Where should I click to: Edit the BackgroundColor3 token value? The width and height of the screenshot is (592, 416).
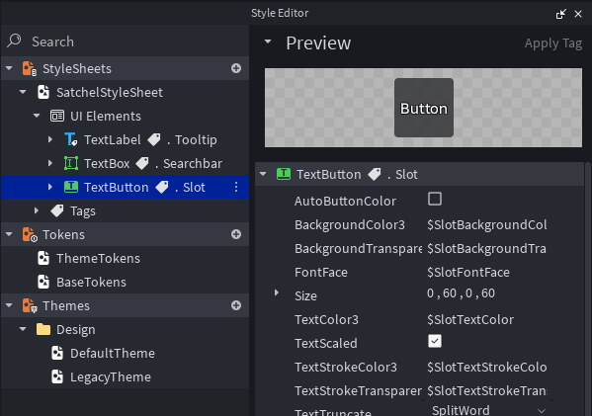coord(486,225)
